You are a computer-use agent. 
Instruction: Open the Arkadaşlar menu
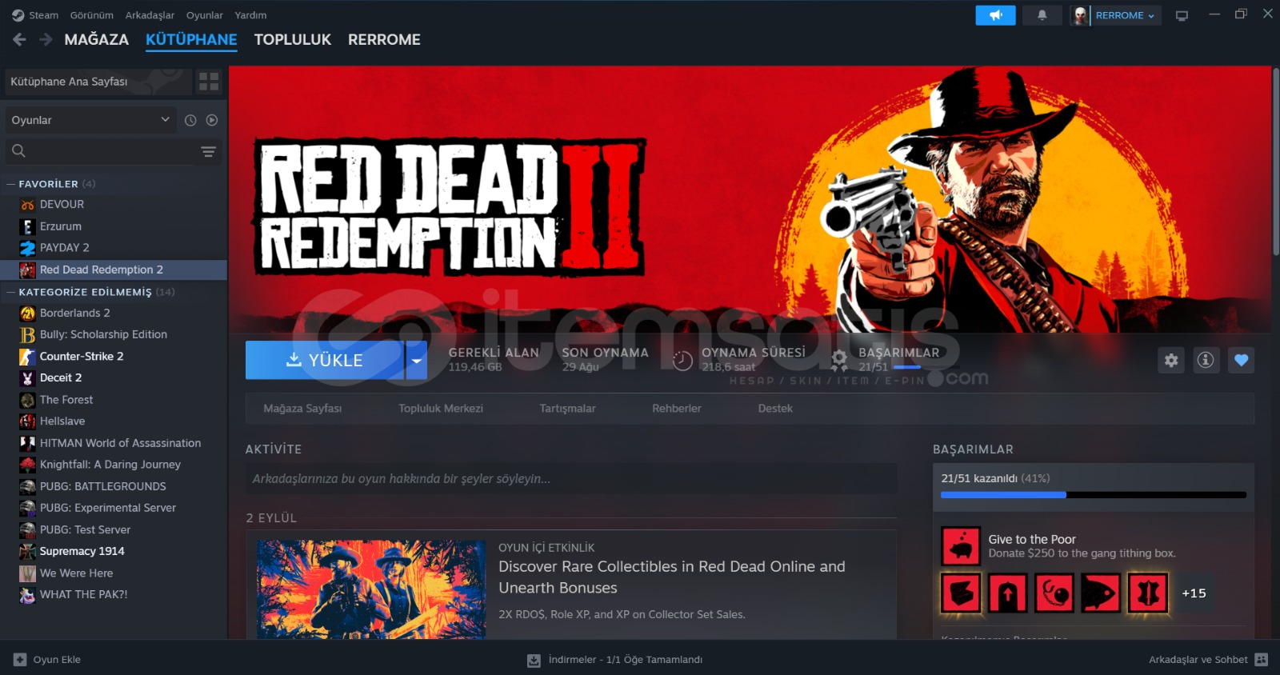pos(150,15)
